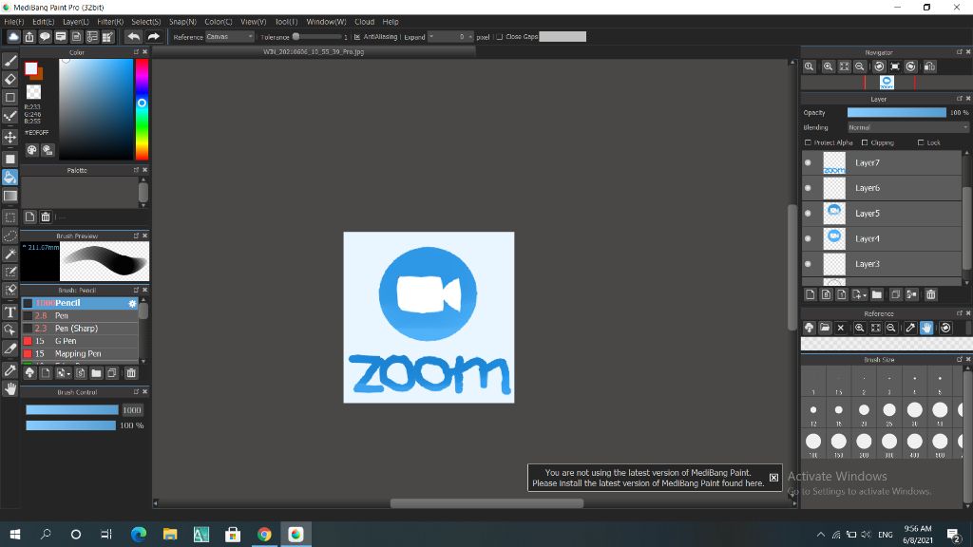Screen dimensions: 973x547
Task: Select the Move tool
Action: coord(10,137)
